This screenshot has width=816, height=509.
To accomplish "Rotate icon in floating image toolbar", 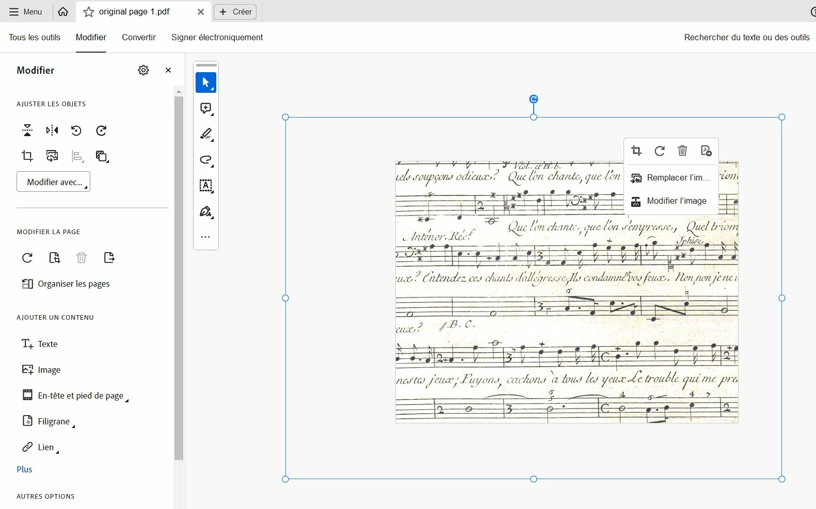I will (x=660, y=151).
